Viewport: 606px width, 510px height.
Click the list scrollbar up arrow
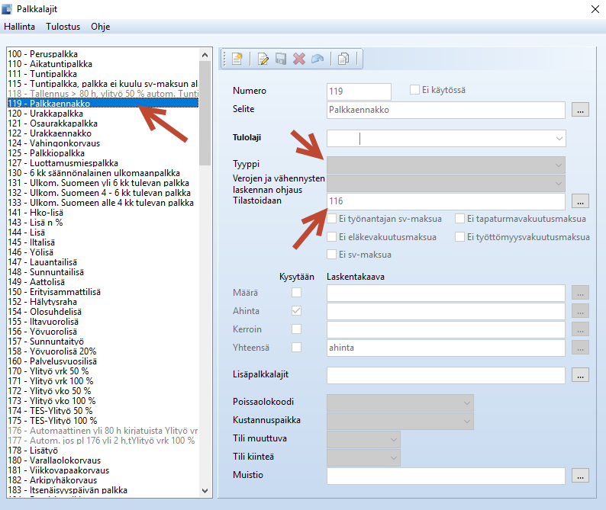click(x=205, y=55)
